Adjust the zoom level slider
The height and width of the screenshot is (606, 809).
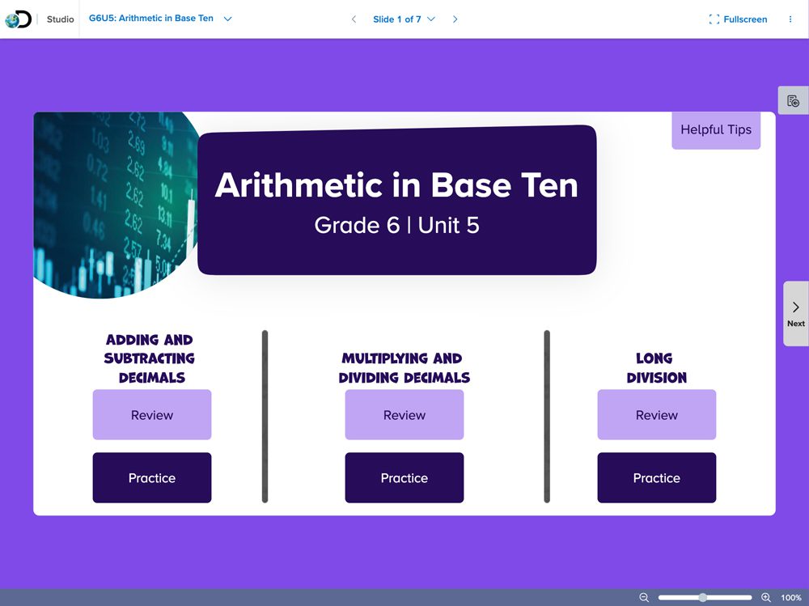[703, 597]
